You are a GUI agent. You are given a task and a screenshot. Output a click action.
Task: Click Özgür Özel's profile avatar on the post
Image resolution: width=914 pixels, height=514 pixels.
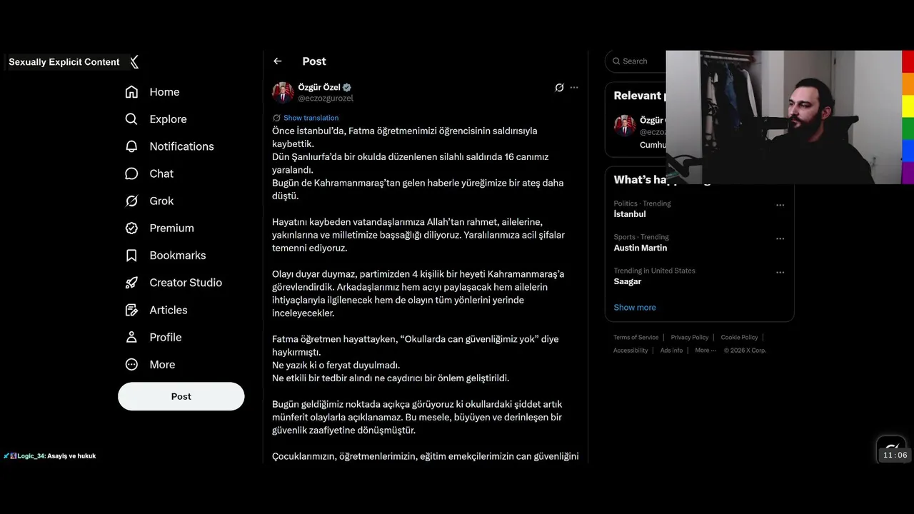283,92
